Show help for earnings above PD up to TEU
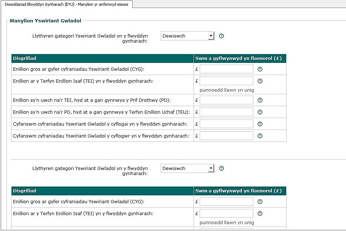Image resolution: width=346 pixels, height=231 pixels. (260, 112)
